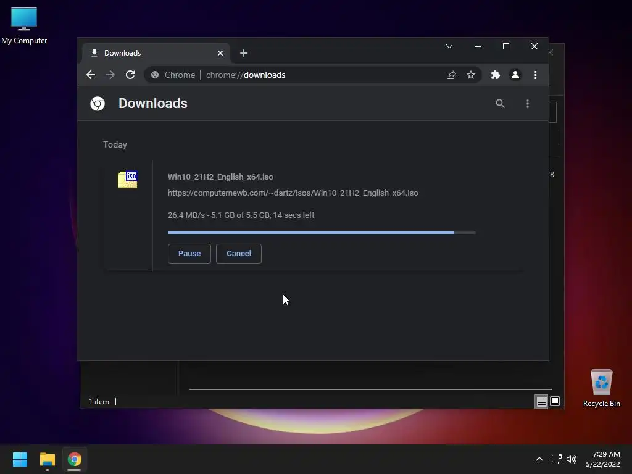Click File Explorer's horizontal scrollbar
The image size is (632, 474).
(370, 389)
